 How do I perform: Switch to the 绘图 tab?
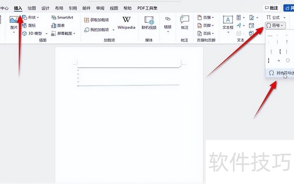[32, 8]
